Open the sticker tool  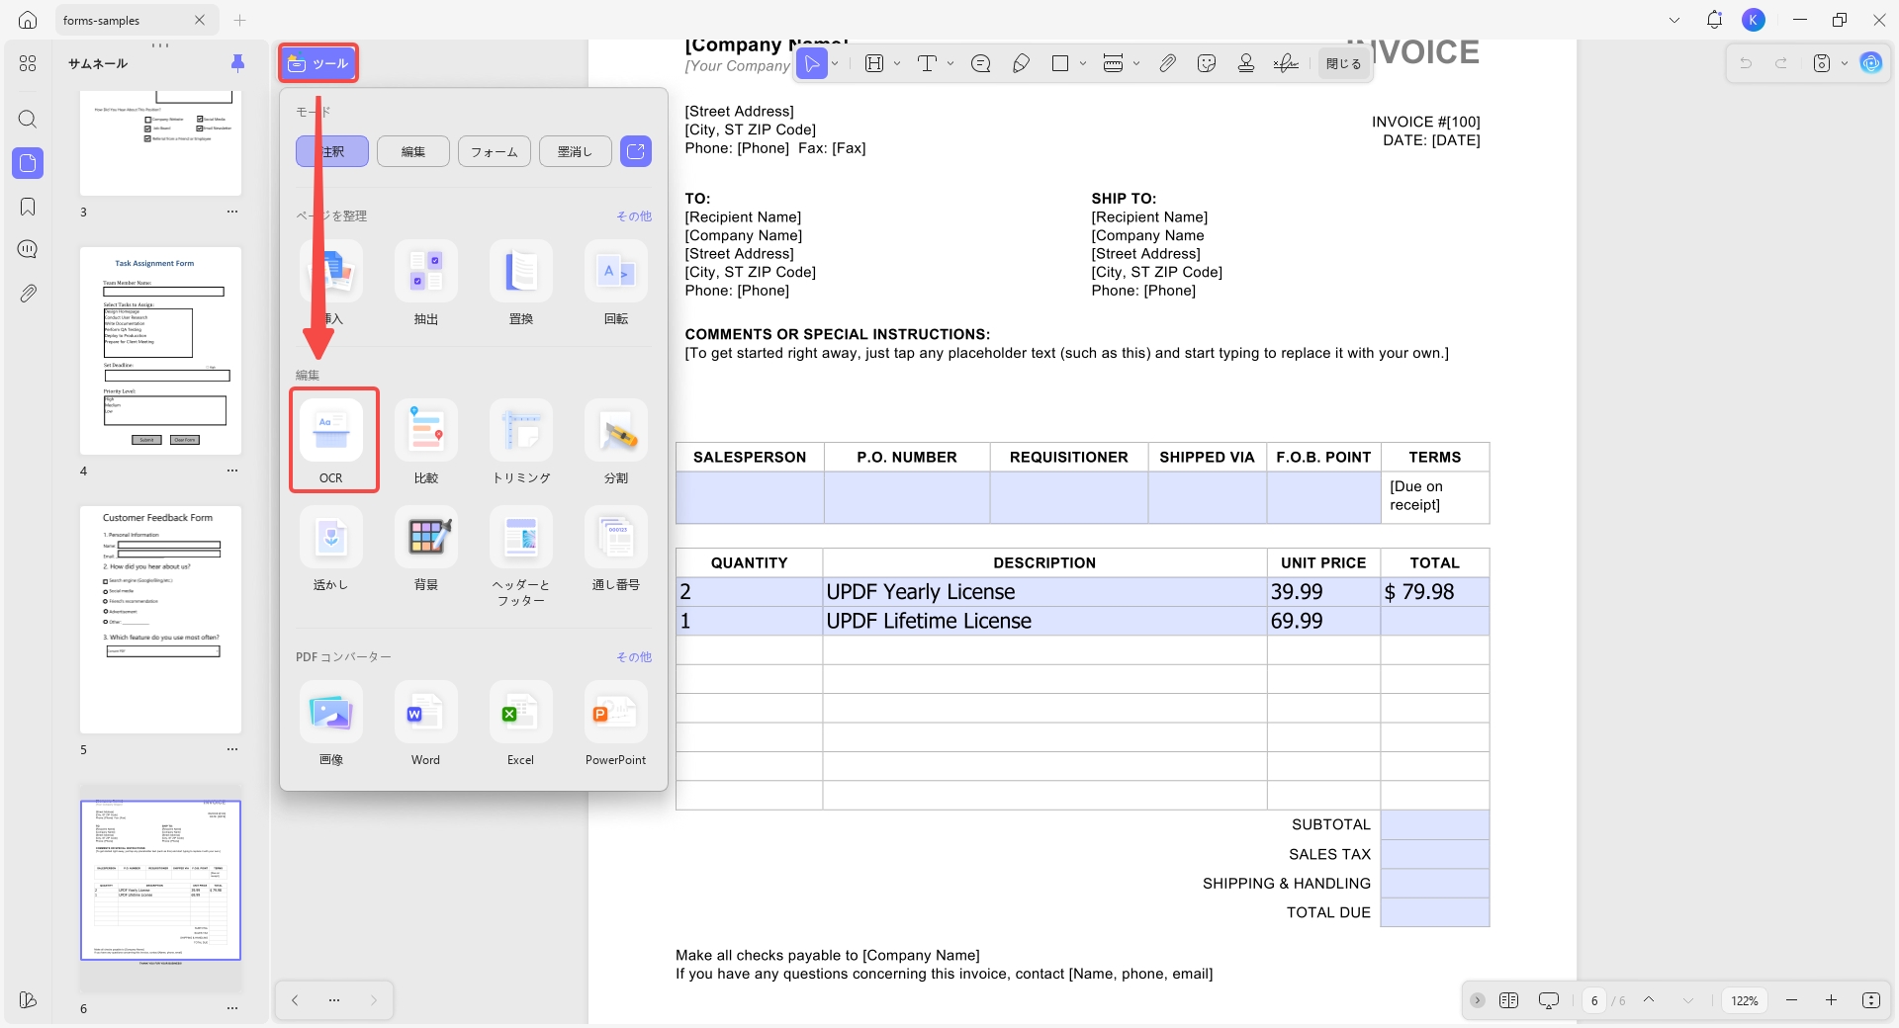pos(1207,63)
